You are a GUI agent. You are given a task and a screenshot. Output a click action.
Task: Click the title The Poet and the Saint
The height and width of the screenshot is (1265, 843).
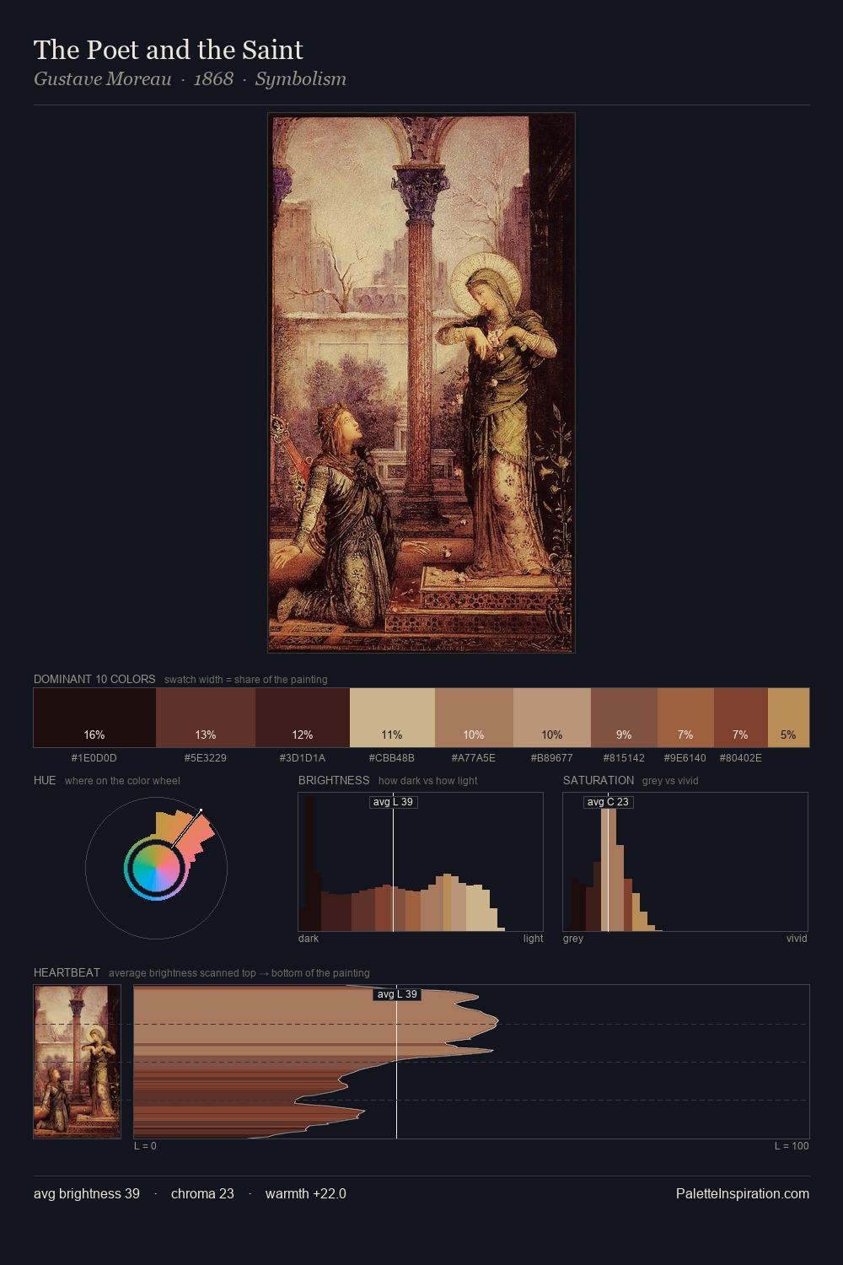[x=169, y=50]
